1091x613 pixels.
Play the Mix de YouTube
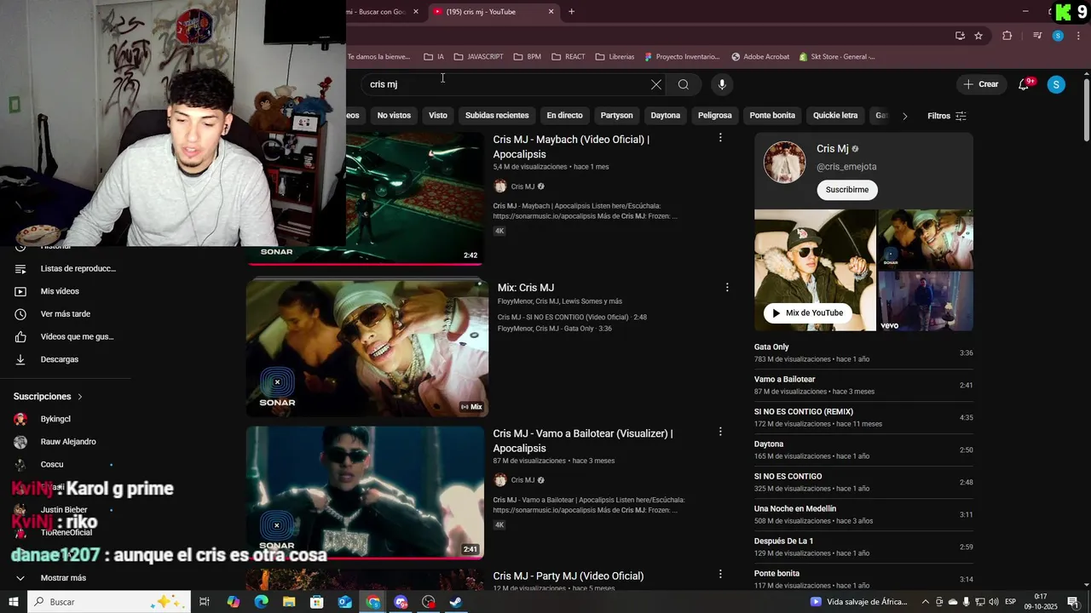[807, 313]
